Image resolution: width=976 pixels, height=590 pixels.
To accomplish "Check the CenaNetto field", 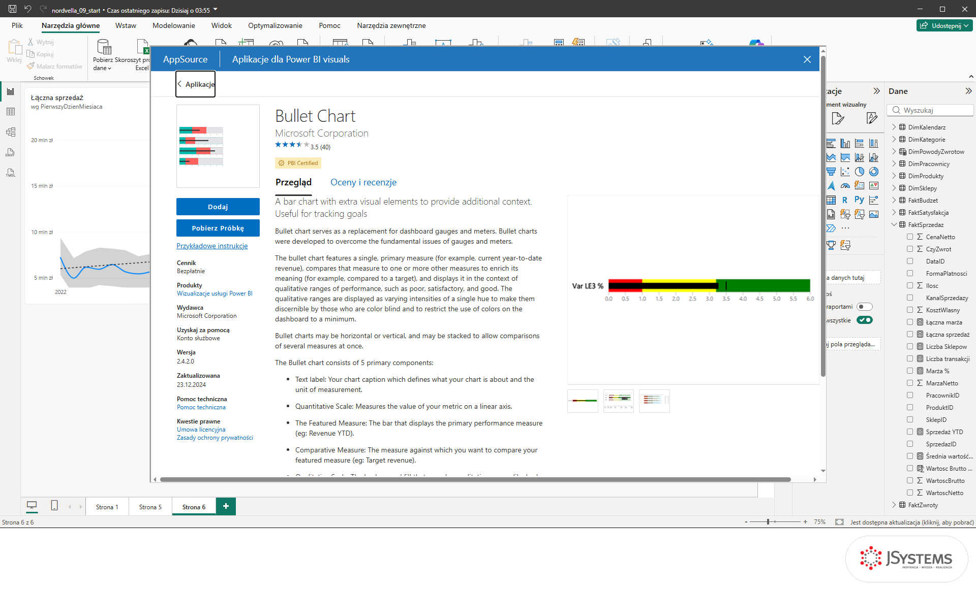I will 910,237.
